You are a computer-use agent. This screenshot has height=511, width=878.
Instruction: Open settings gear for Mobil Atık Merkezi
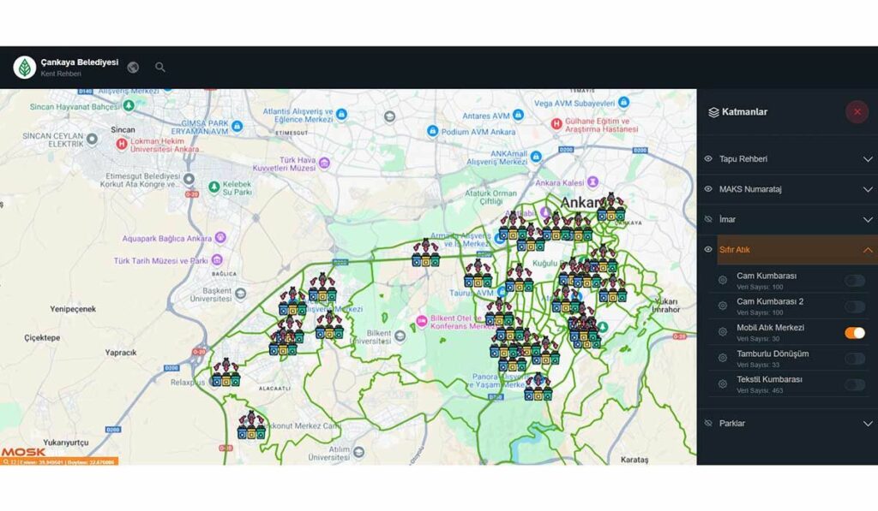722,332
